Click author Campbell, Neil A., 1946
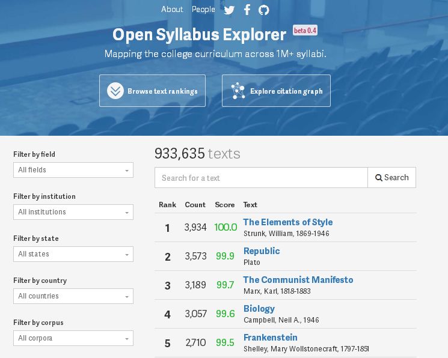This screenshot has height=358, width=448. [281, 320]
